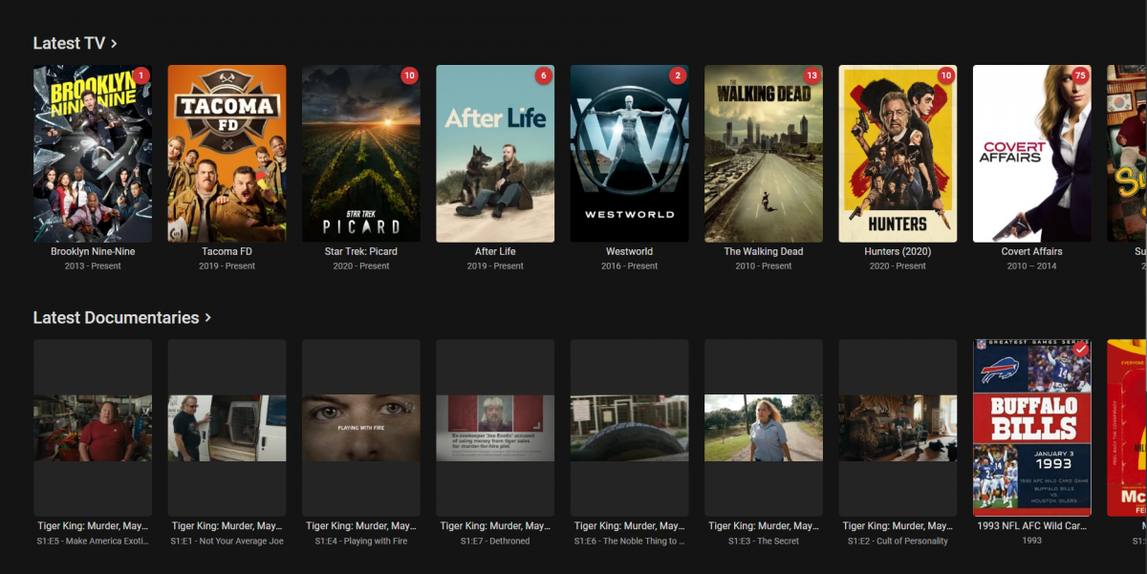Click the unwatched badge 13 on The Walking Dead

(x=812, y=75)
